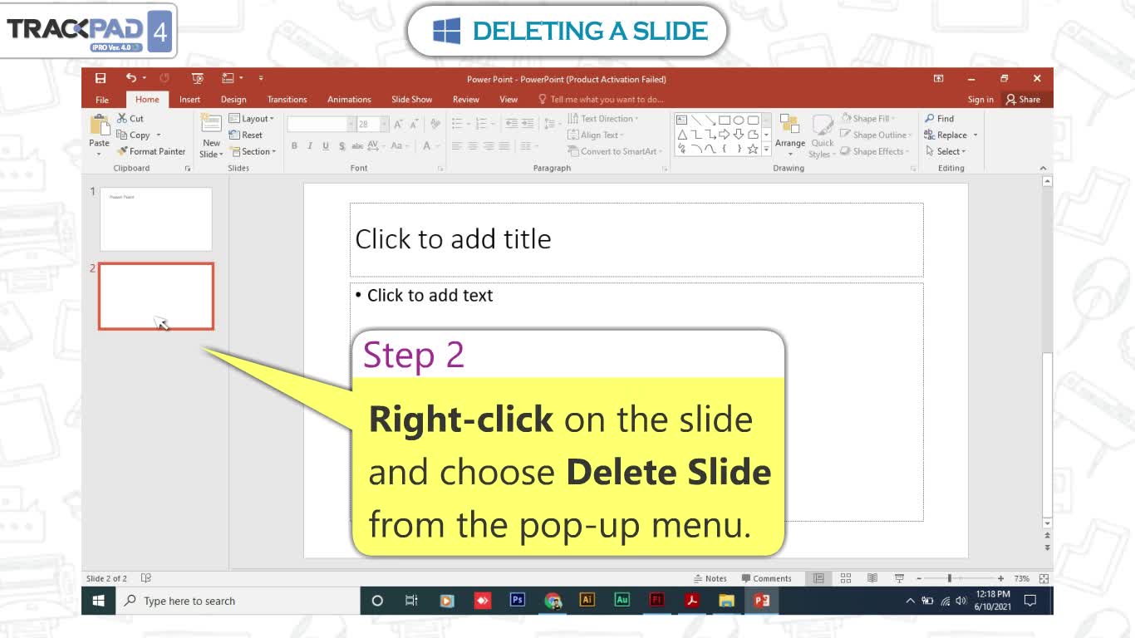
Task: Expand the Paste options arrow
Action: 99,154
